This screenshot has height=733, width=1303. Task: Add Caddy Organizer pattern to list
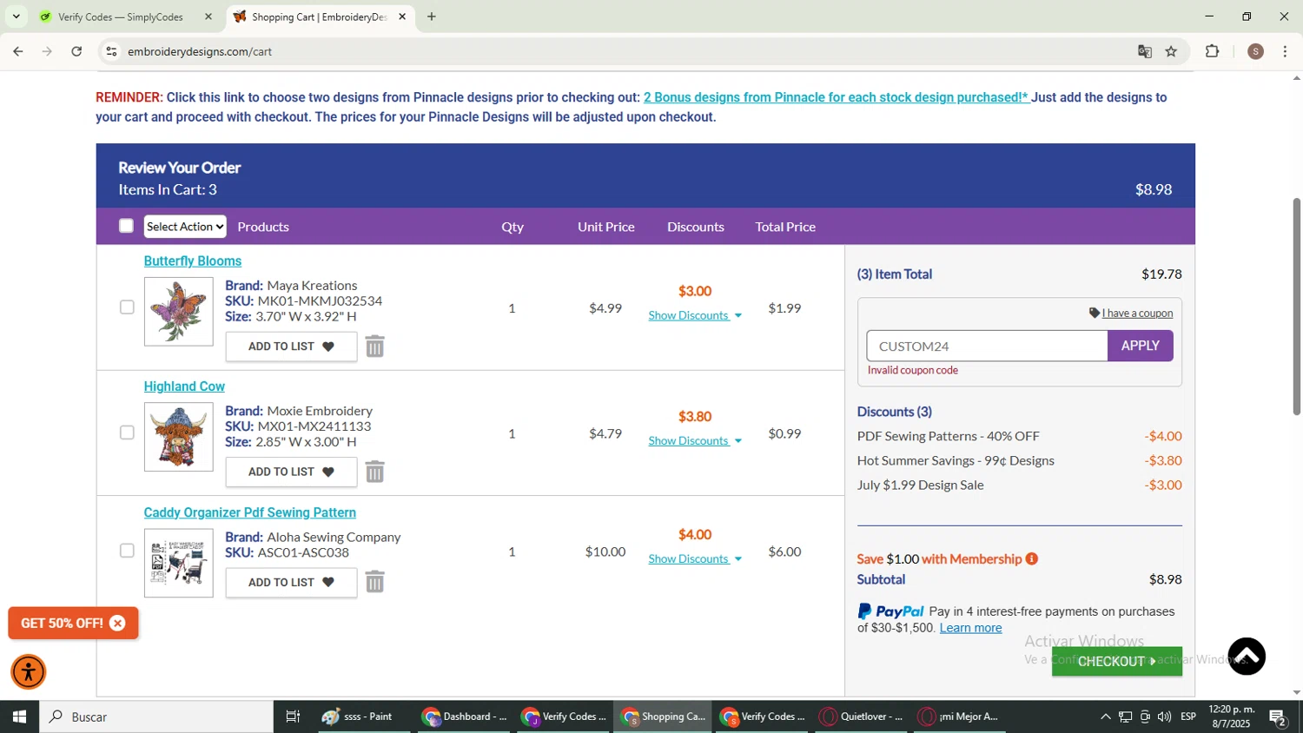[x=291, y=583]
